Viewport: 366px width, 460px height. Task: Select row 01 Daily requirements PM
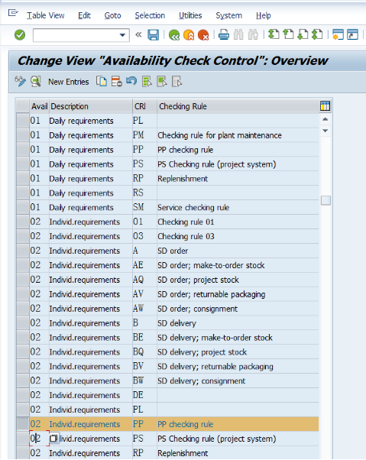pos(23,135)
